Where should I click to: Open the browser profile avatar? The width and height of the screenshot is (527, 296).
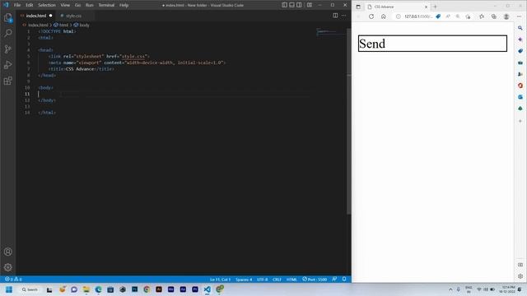point(506,16)
